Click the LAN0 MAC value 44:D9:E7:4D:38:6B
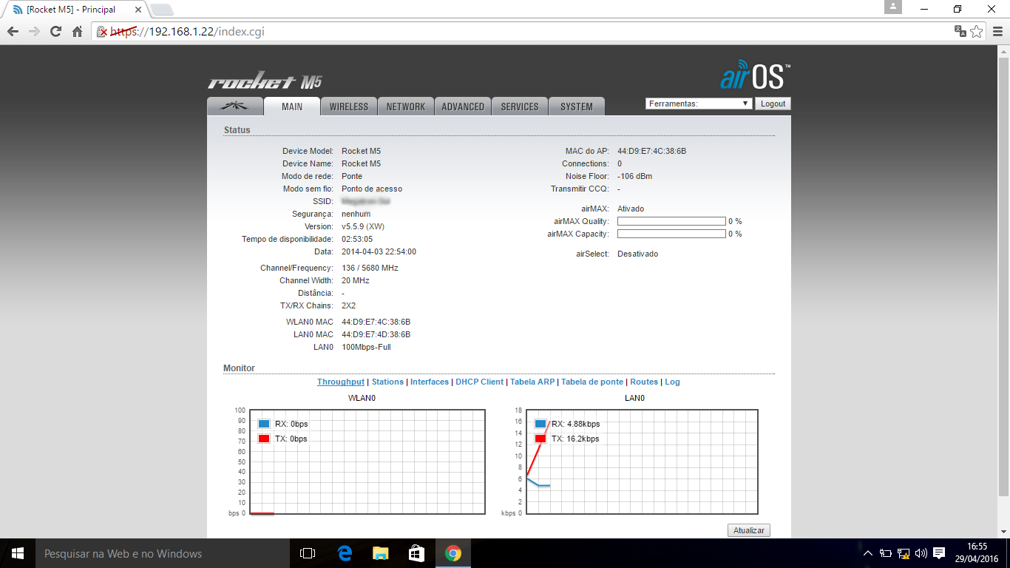 376,334
